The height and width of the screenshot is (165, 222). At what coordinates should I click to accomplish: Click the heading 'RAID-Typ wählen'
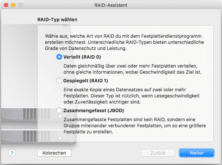(57, 19)
